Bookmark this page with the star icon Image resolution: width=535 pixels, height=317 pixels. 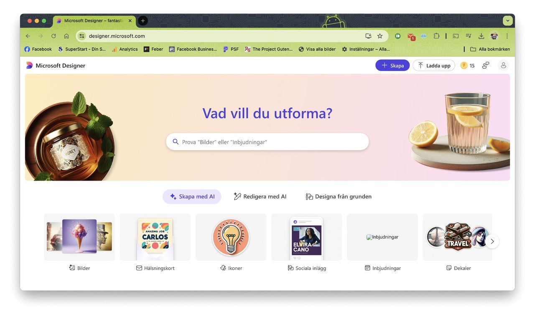[380, 36]
